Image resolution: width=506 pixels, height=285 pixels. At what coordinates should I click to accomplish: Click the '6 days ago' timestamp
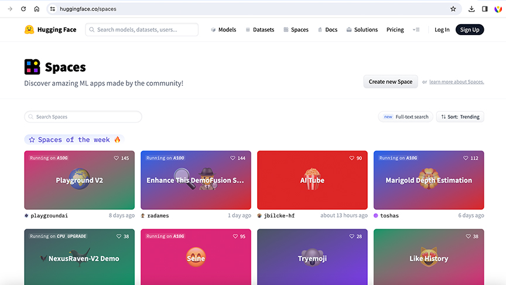(471, 215)
